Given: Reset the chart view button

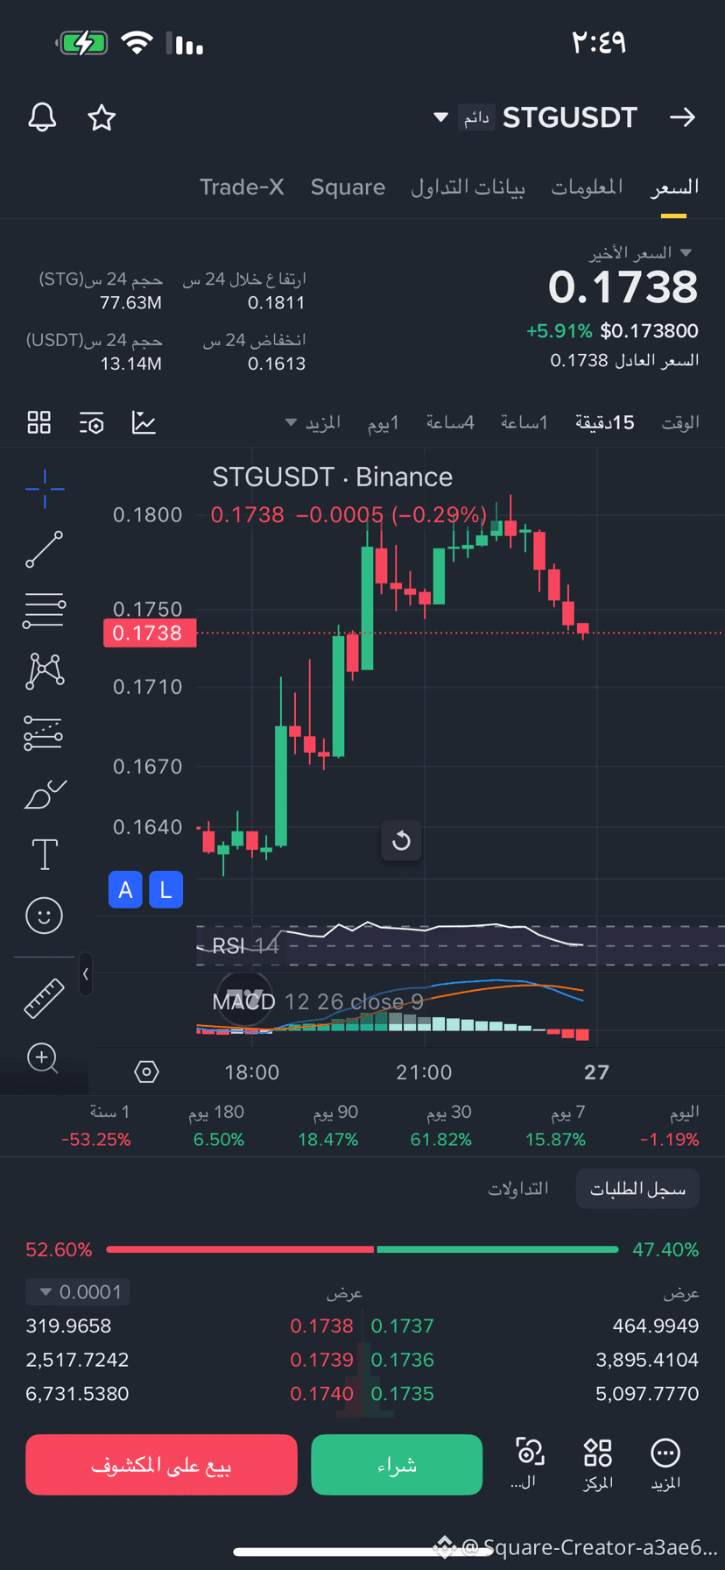Looking at the screenshot, I should tap(401, 841).
